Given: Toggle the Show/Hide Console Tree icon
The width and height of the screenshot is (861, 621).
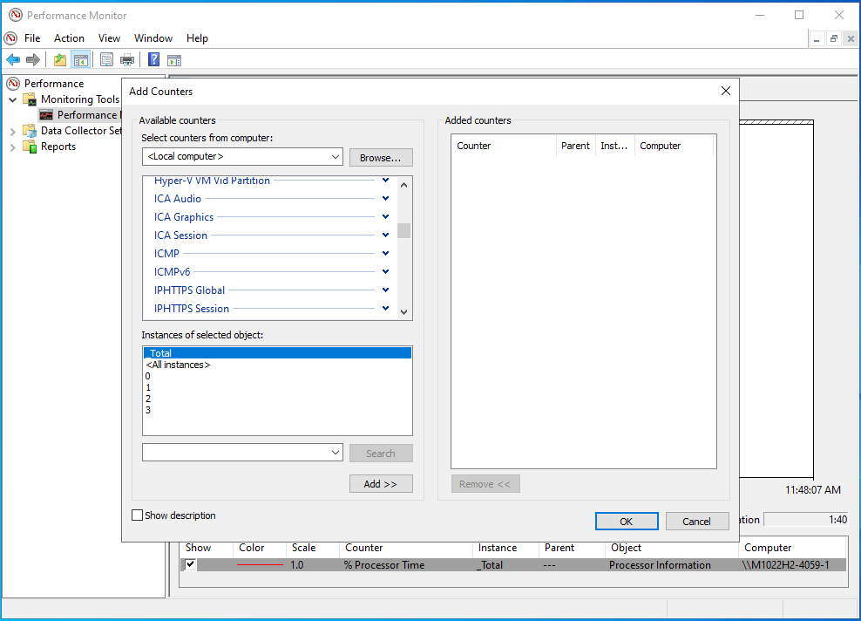Looking at the screenshot, I should (x=80, y=59).
